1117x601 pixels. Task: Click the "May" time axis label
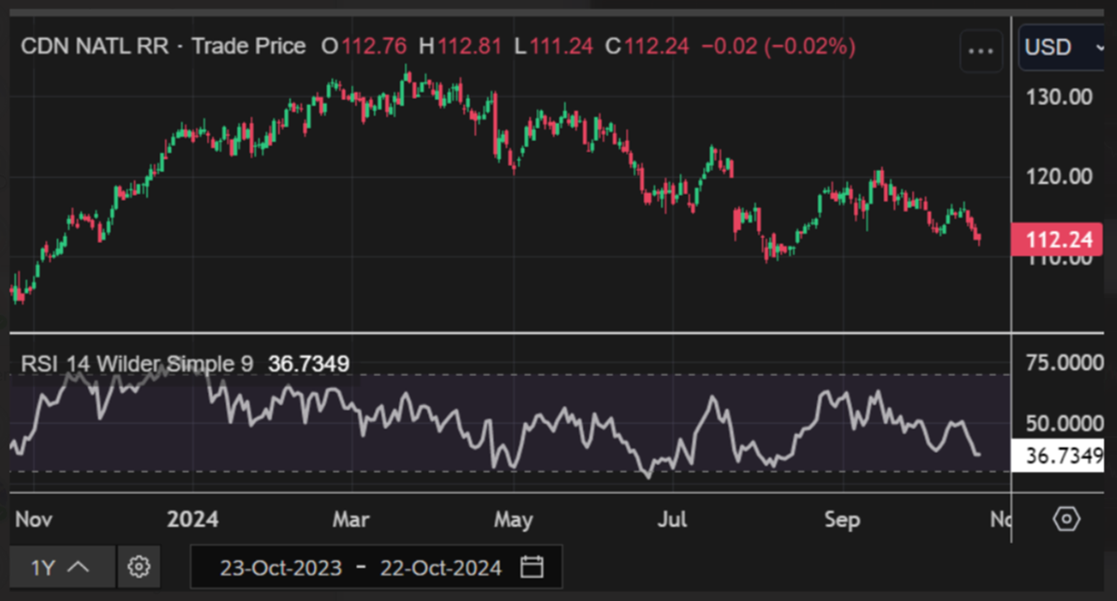coord(513,520)
